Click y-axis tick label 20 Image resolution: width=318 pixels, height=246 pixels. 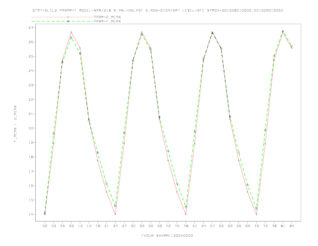pyautogui.click(x=31, y=128)
